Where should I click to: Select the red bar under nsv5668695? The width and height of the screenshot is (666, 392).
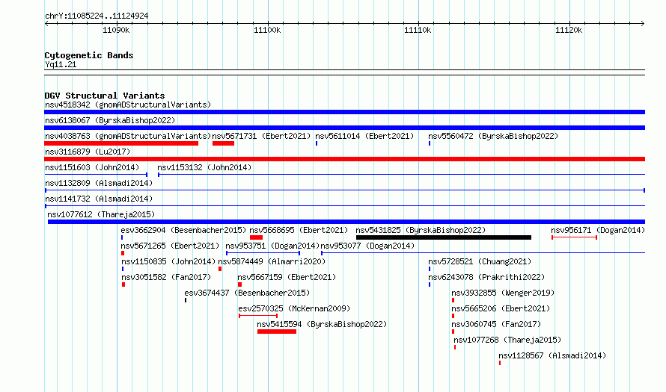(x=256, y=237)
